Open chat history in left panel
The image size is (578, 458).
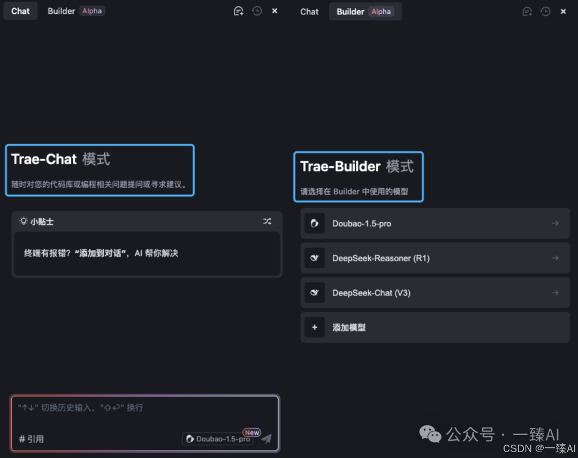coord(257,11)
